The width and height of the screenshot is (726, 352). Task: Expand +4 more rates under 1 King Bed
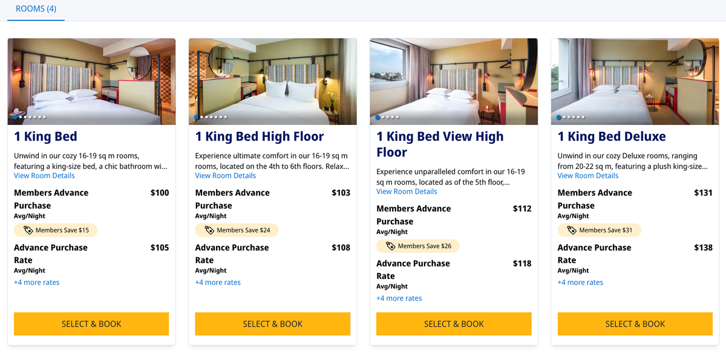(37, 282)
